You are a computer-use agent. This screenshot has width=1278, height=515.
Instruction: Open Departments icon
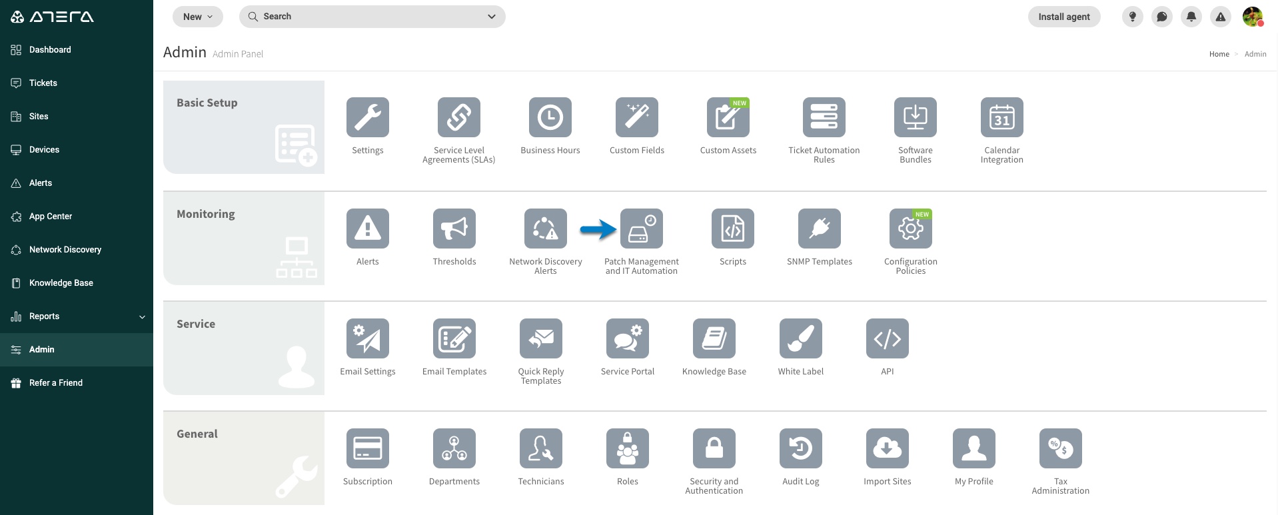coord(454,448)
